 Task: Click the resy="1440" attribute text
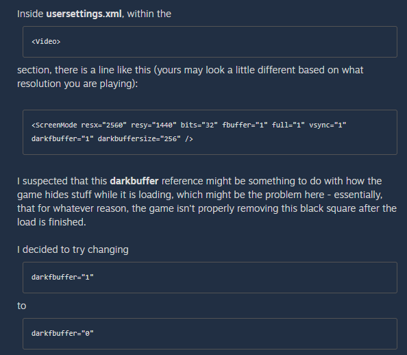[153, 125]
